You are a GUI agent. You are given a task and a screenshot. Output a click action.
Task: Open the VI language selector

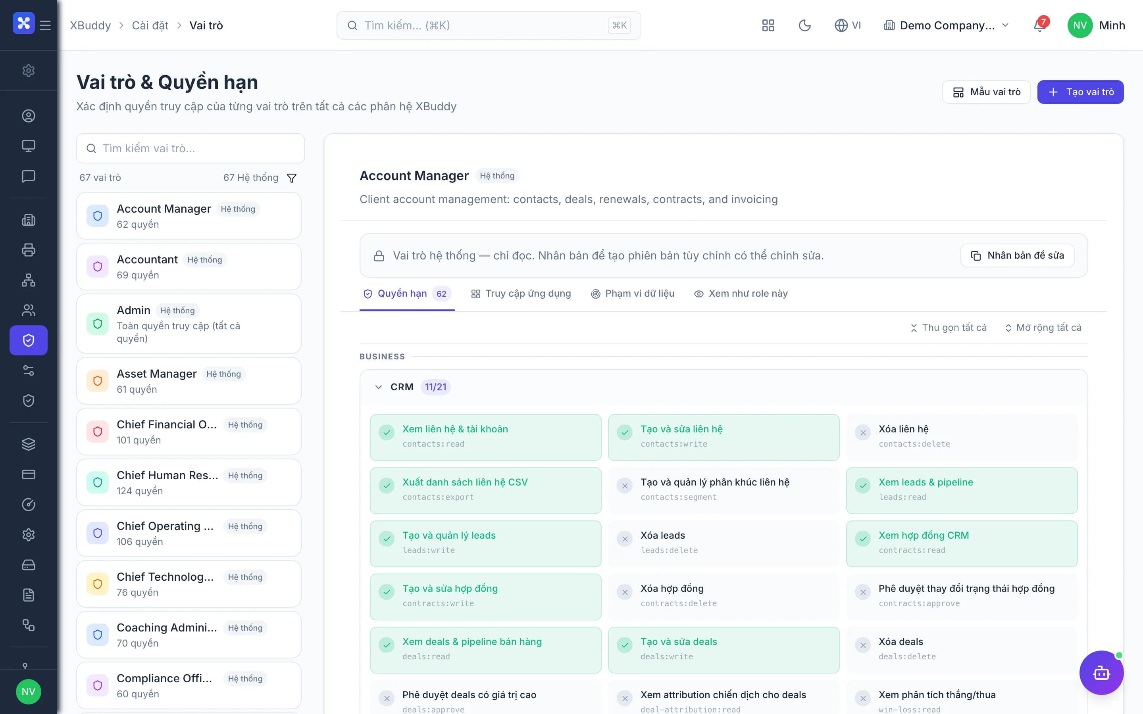pyautogui.click(x=848, y=25)
